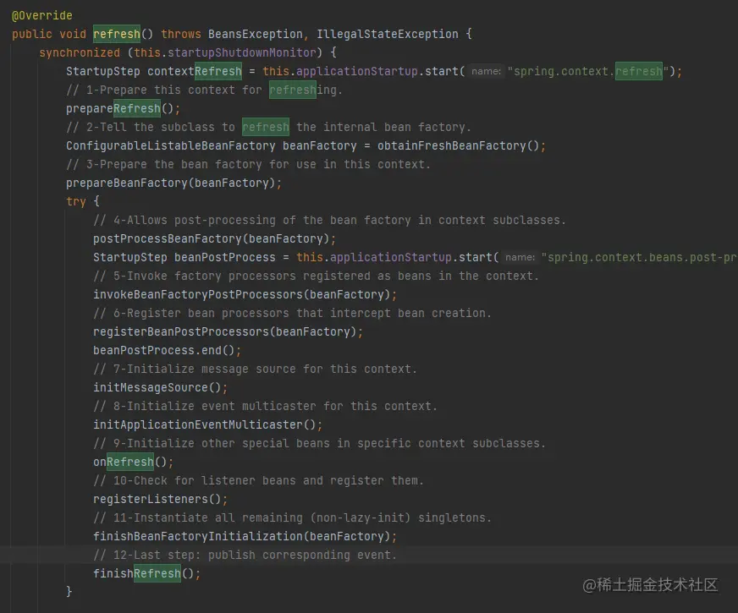Click finishBeanFactoryInitialization(beanFactory) call

click(x=241, y=536)
